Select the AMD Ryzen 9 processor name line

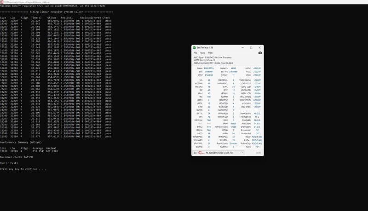[x=213, y=57]
